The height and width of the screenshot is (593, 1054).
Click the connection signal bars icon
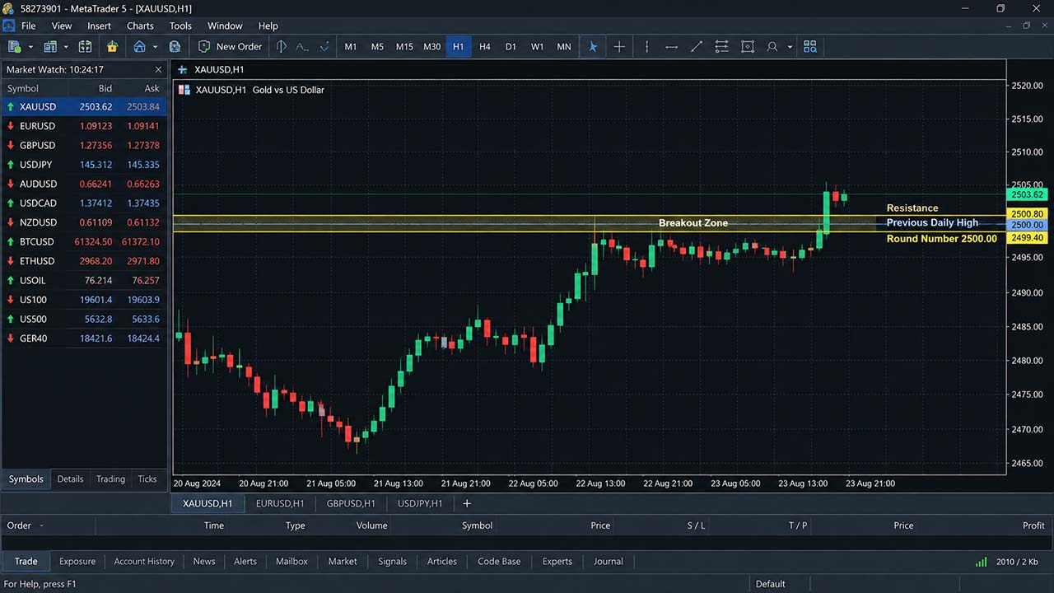pos(982,562)
